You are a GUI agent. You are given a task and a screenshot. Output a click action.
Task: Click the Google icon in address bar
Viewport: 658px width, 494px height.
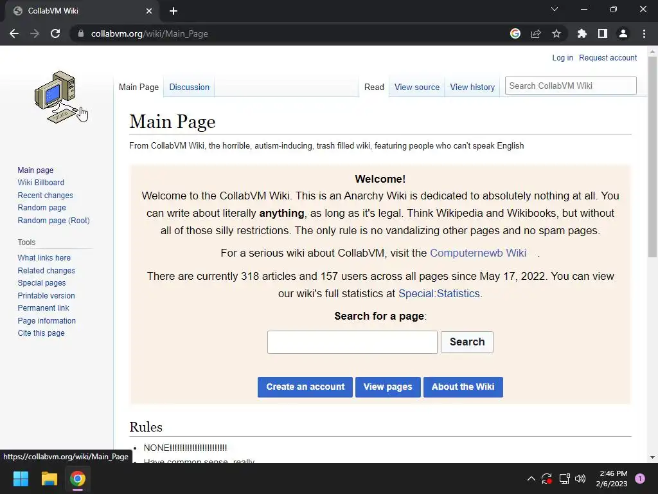[515, 33]
